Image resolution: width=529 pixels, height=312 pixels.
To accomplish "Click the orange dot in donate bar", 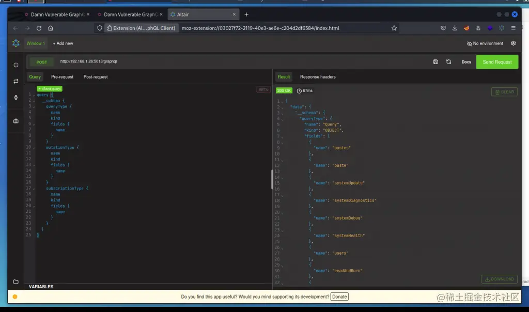I will pos(15,297).
